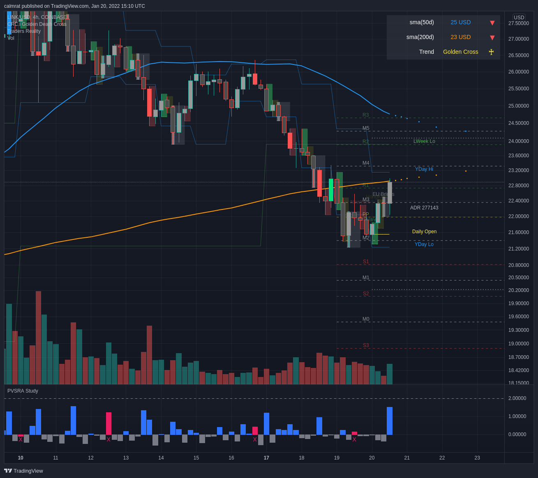Click the pink PVSRA bar near Jan 12

point(109,423)
